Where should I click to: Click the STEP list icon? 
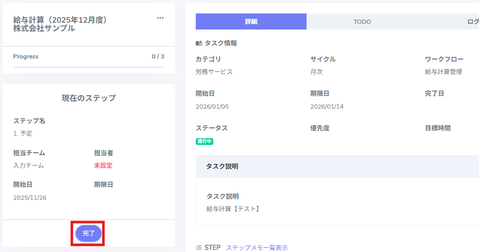pos(199,248)
